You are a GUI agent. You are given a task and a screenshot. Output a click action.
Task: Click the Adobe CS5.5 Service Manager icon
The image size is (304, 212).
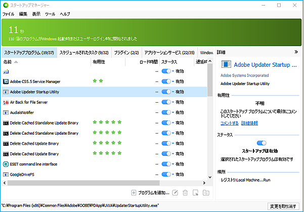coord(6,81)
